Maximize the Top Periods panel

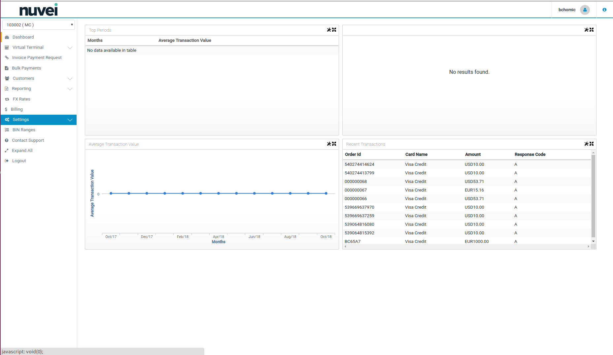point(334,30)
